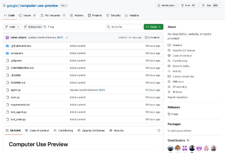Open the latest commit message Update model reference

click(x=42, y=37)
